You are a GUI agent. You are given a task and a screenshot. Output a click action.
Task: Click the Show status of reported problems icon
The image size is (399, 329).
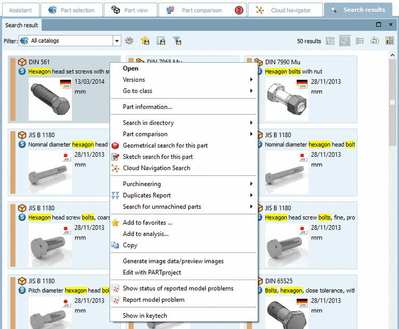click(x=115, y=288)
